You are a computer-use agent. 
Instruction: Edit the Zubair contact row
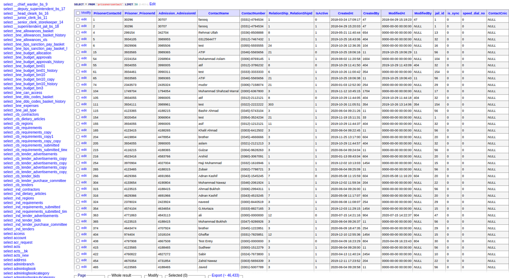84,169
